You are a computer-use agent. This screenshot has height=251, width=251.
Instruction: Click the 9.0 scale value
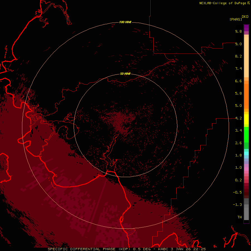click(x=238, y=44)
